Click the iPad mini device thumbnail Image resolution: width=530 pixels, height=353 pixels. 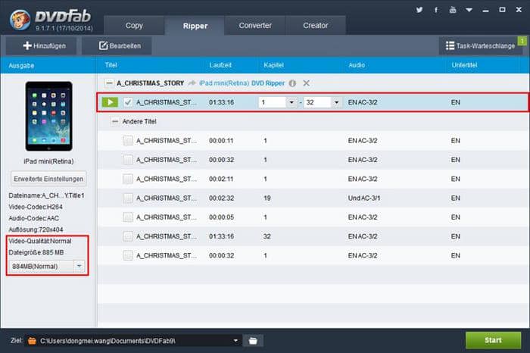click(x=48, y=116)
